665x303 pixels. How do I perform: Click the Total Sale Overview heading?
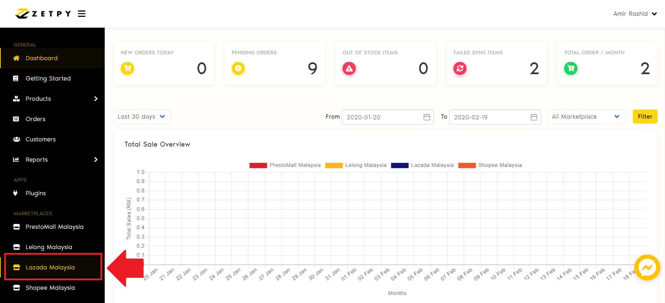pyautogui.click(x=157, y=144)
